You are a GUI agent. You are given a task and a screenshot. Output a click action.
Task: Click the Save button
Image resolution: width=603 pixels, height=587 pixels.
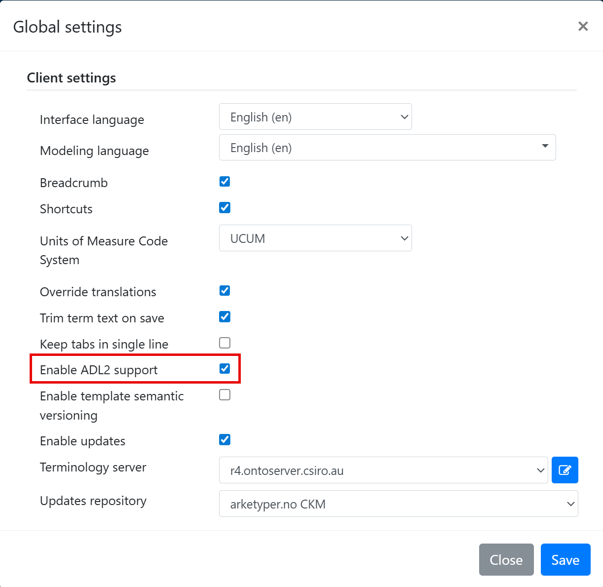565,560
